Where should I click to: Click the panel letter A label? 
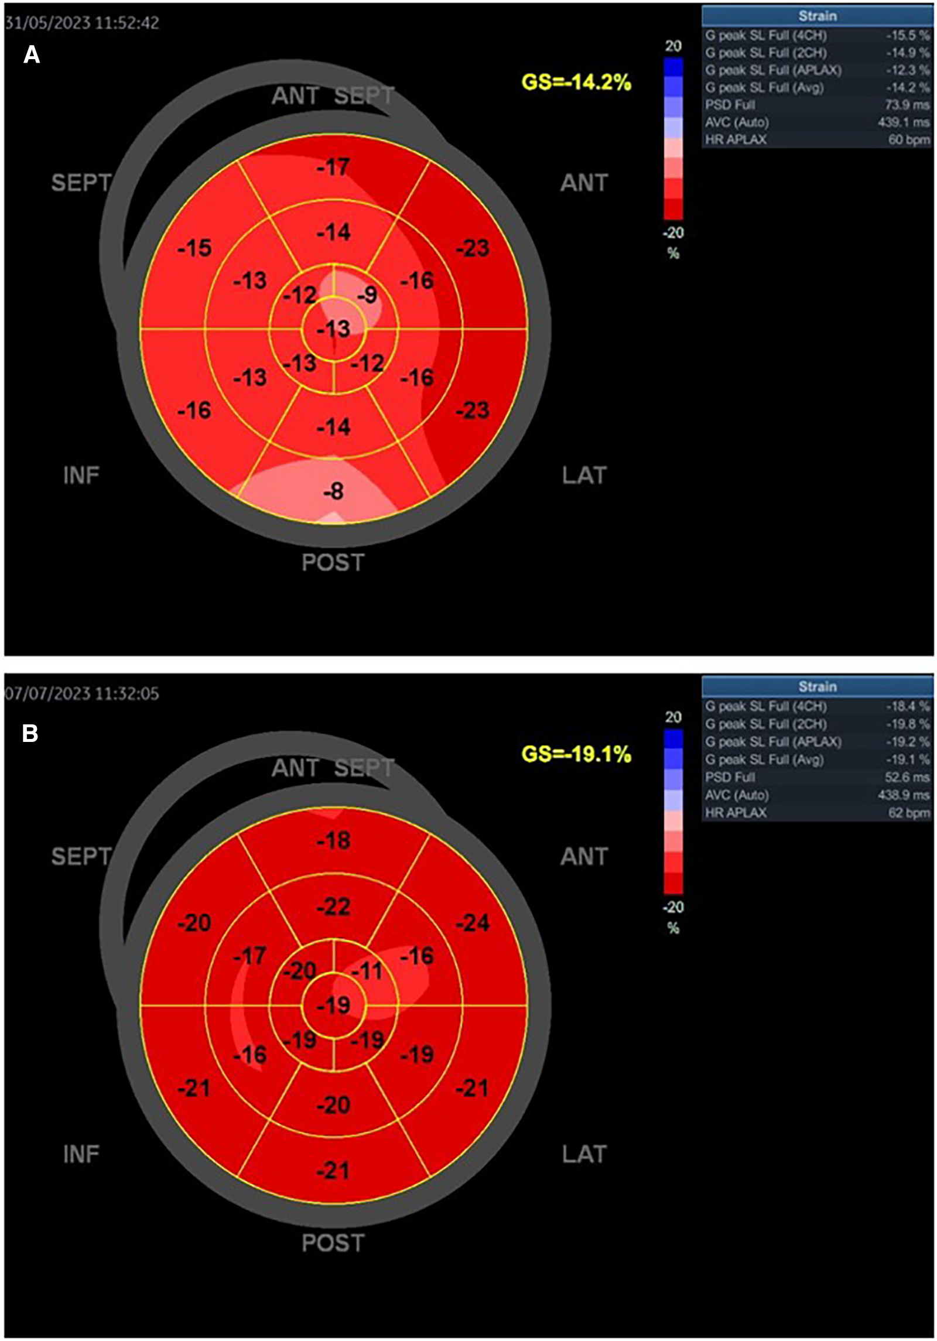[x=31, y=56]
